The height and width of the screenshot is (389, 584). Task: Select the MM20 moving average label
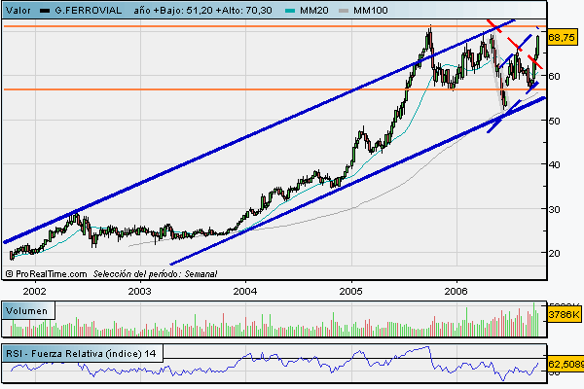[314, 11]
